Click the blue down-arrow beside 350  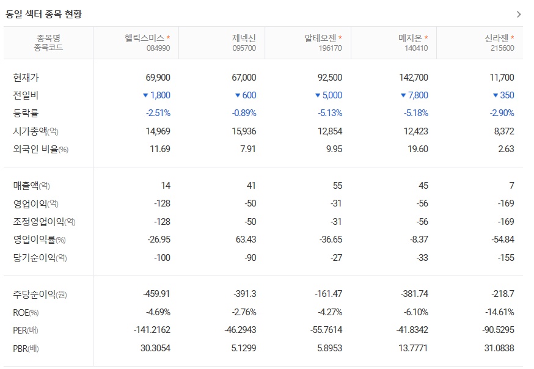pos(495,95)
